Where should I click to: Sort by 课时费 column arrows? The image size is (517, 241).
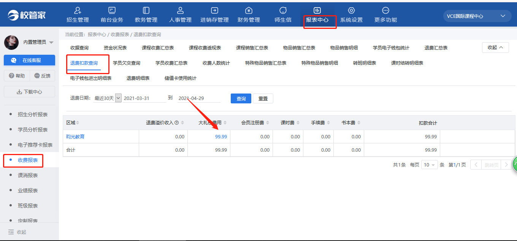pos(298,123)
